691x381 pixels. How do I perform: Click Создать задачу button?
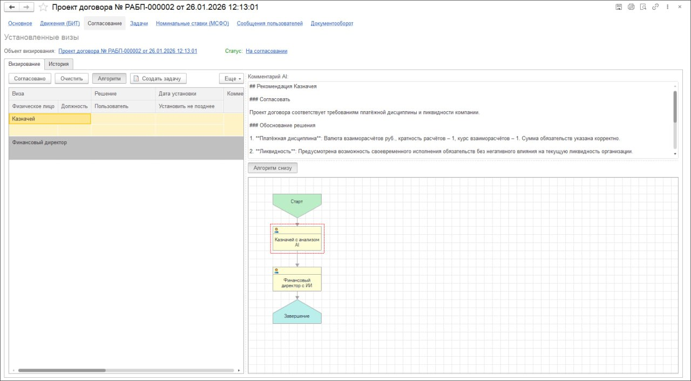click(x=158, y=78)
